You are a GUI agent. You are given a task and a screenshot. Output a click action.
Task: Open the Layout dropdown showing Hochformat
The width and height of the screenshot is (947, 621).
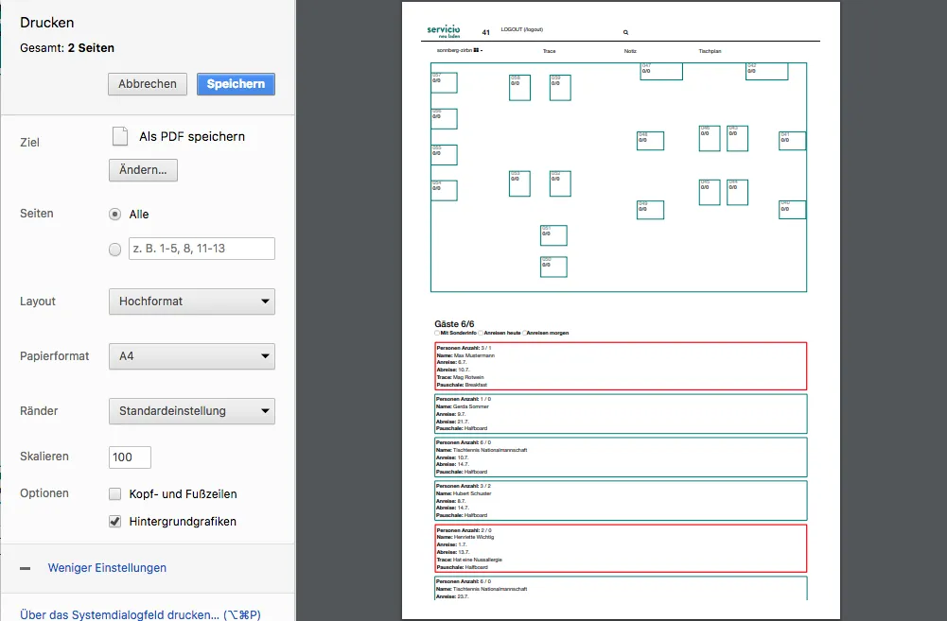pyautogui.click(x=192, y=302)
